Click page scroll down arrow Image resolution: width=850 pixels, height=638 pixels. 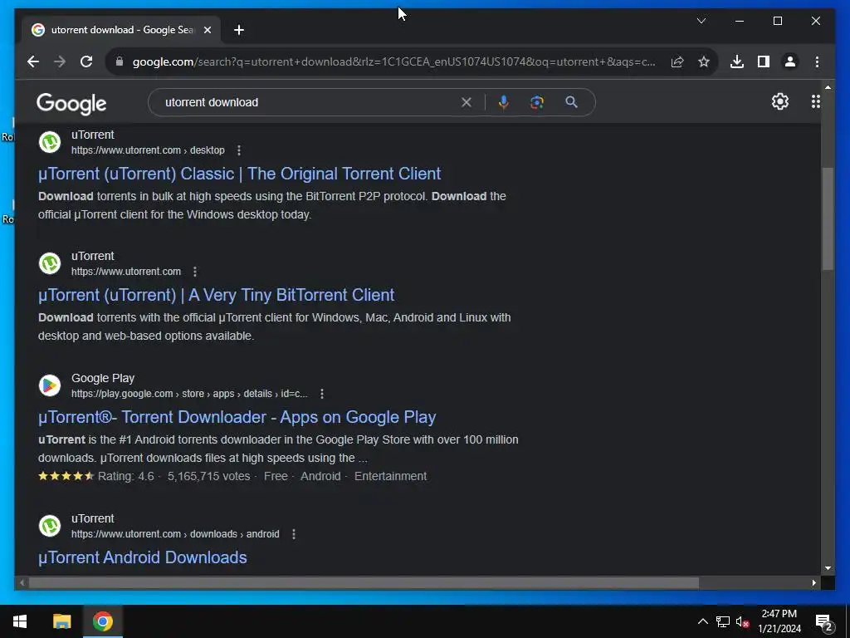pos(828,568)
